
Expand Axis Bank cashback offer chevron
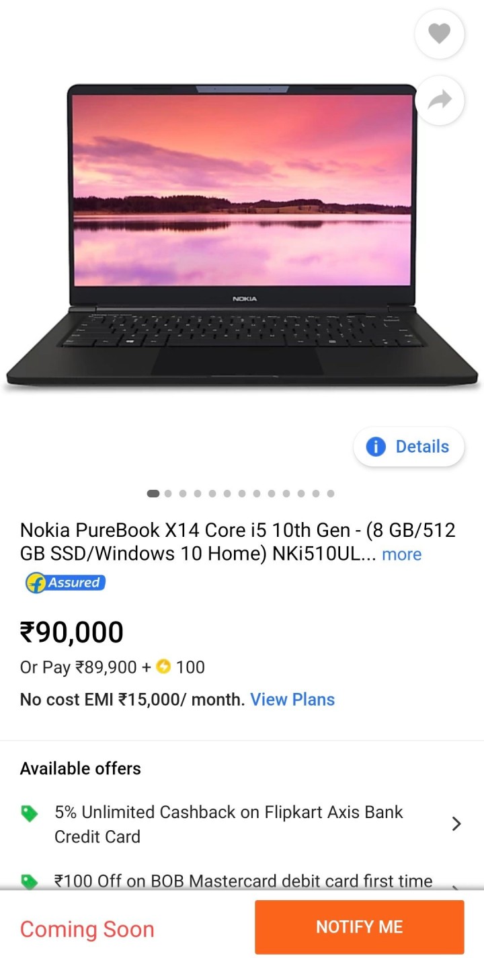coord(456,823)
